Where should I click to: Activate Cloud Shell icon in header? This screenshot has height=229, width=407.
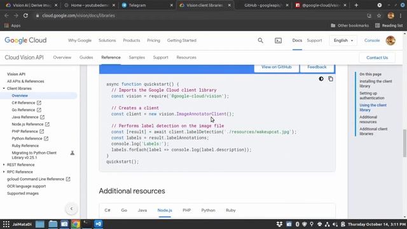[279, 41]
